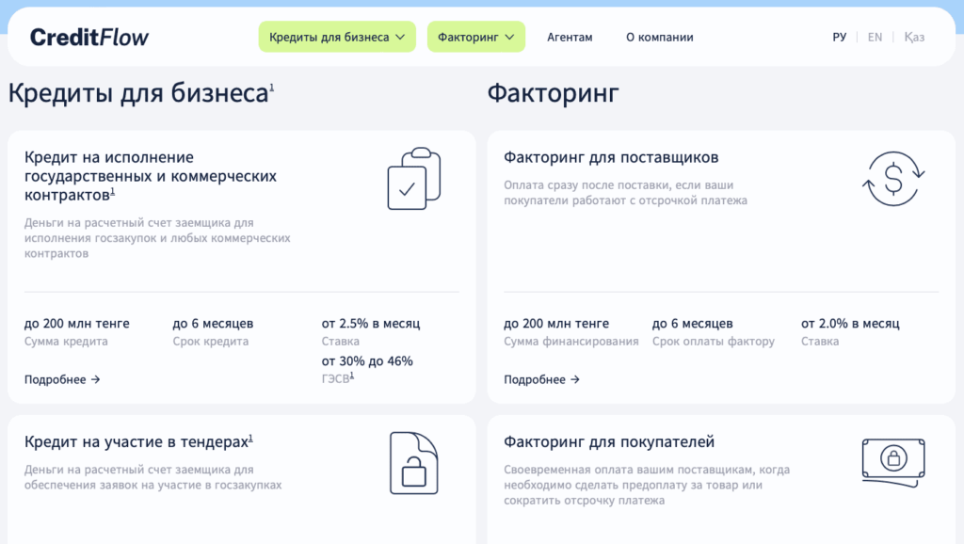
Task: Click the clipboard checkmark contracts icon
Action: [x=413, y=179]
